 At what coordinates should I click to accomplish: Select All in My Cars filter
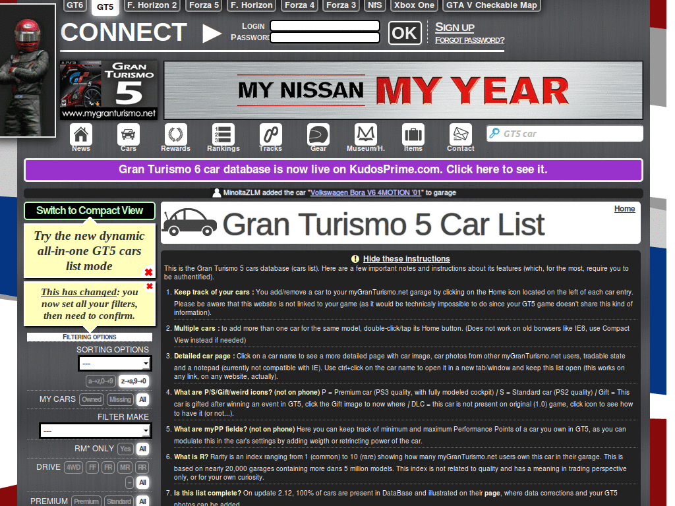click(x=143, y=399)
